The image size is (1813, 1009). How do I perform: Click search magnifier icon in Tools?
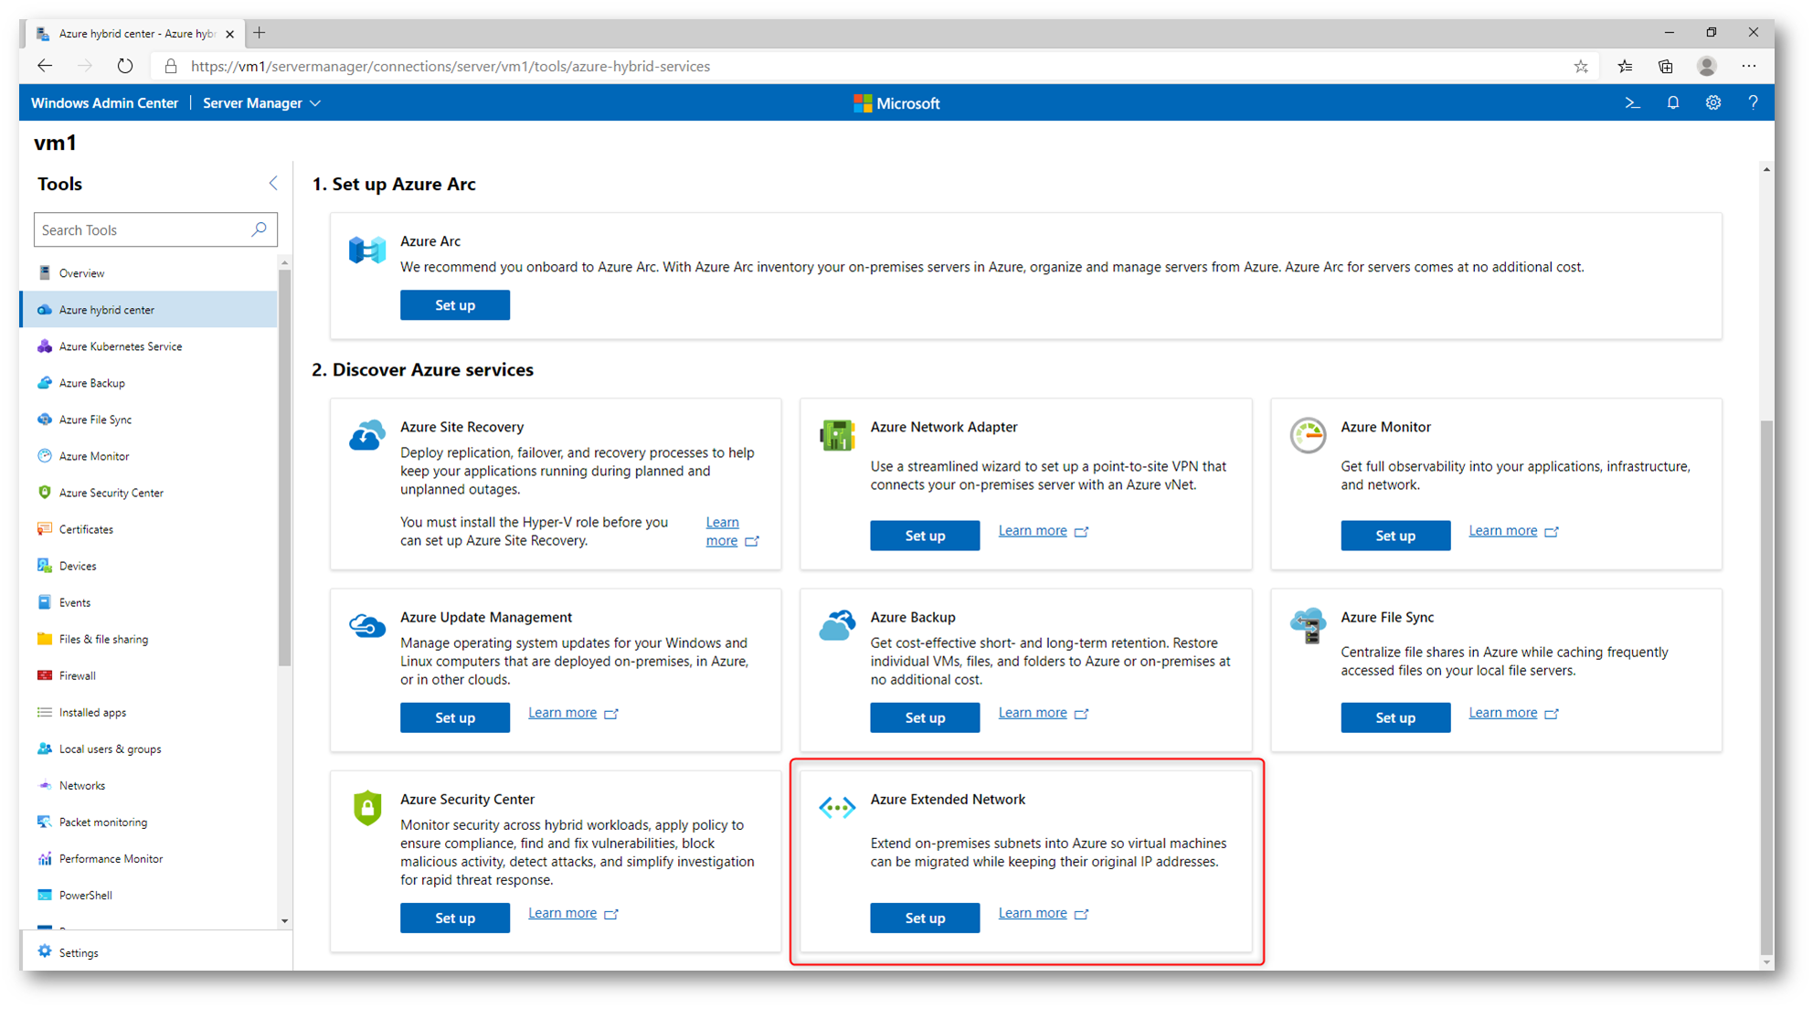point(260,229)
